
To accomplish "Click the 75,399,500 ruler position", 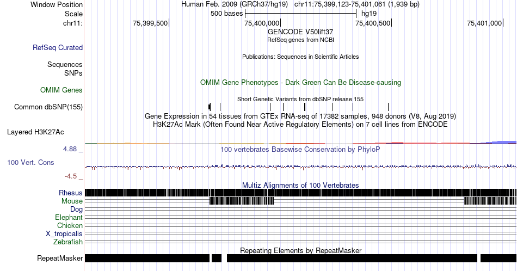I will (150, 23).
